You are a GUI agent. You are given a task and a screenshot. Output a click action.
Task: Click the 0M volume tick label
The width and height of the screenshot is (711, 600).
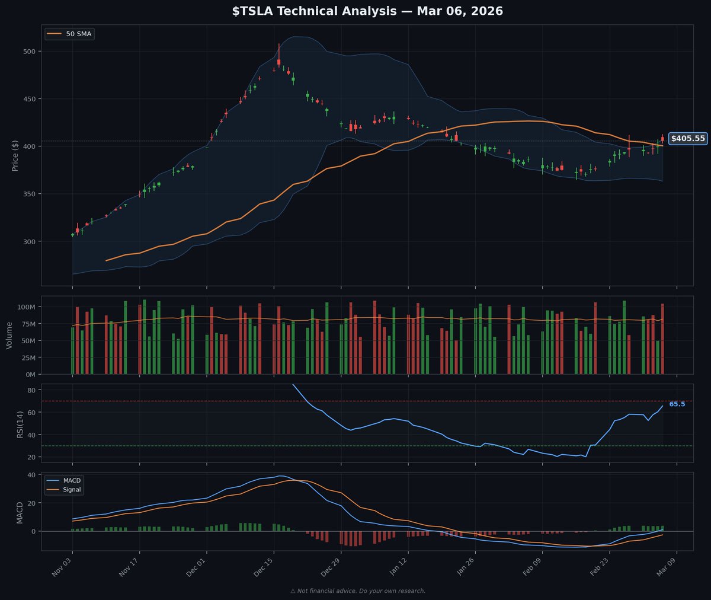click(31, 374)
